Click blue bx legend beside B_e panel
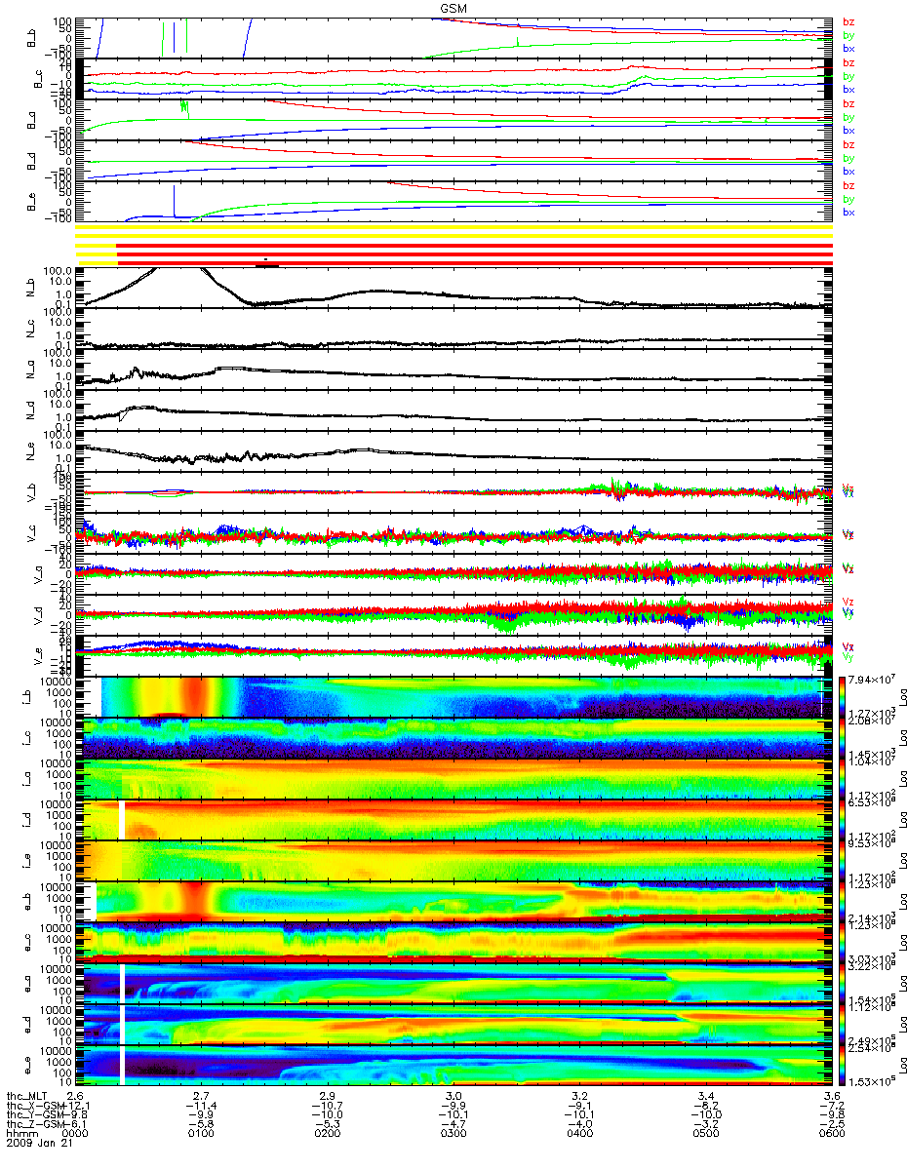The height and width of the screenshot is (1170, 907). (848, 212)
